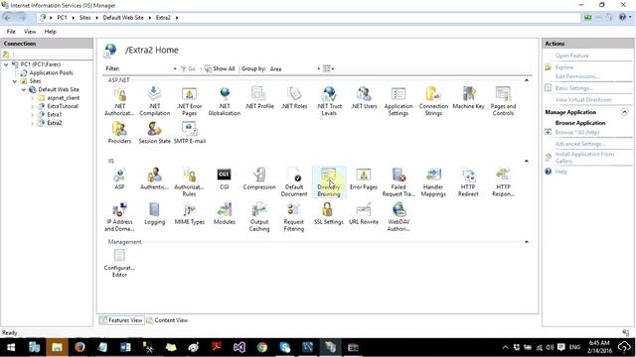Open WebDAV Authoring Rules feature

click(x=398, y=217)
